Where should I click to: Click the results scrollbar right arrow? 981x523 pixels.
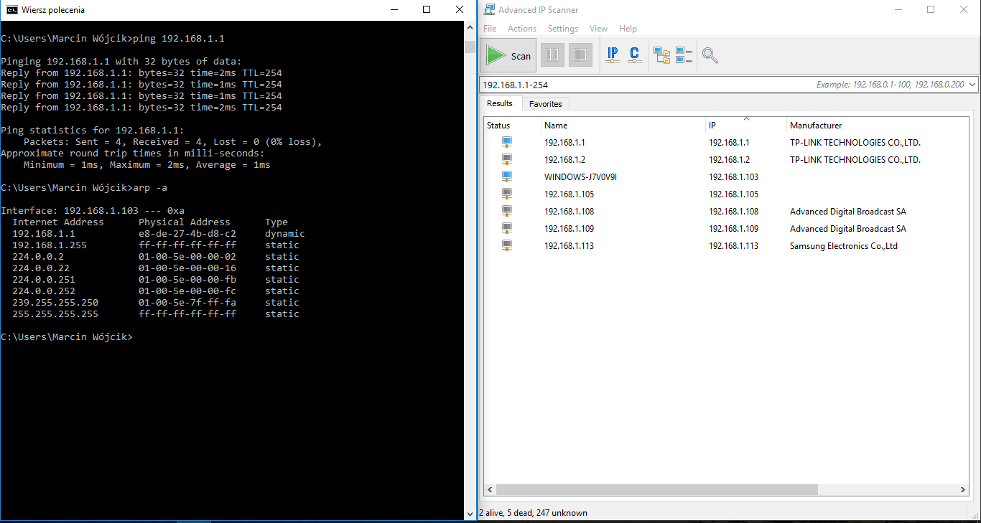tap(962, 490)
